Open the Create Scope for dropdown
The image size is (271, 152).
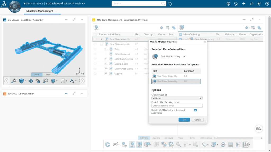coord(177,98)
